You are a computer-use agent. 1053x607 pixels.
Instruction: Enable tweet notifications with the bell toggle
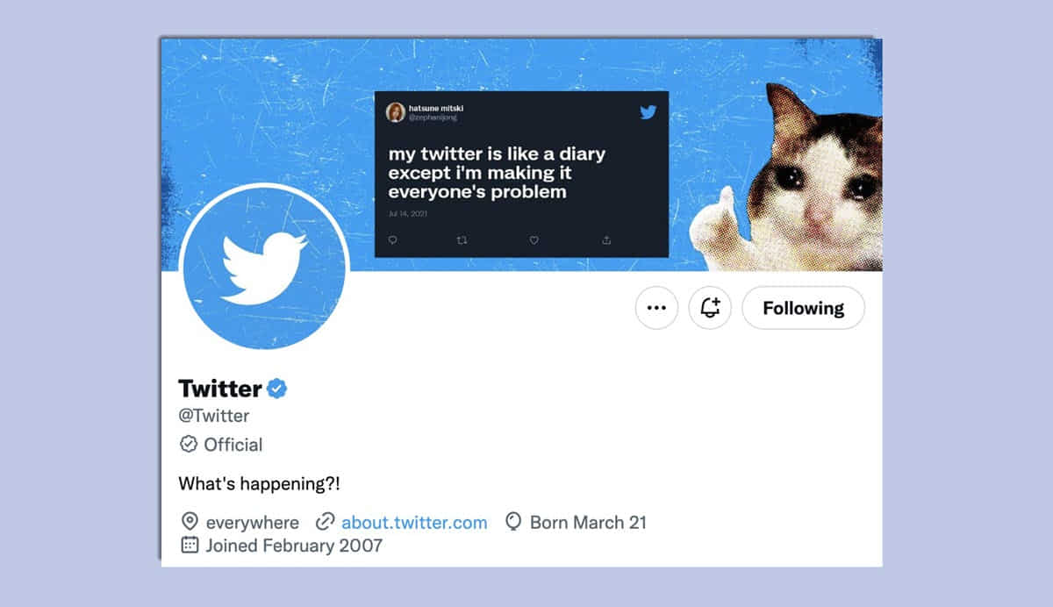[x=709, y=308]
